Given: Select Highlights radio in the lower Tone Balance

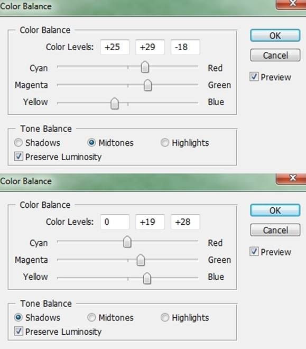Looking at the screenshot, I should pos(165,317).
